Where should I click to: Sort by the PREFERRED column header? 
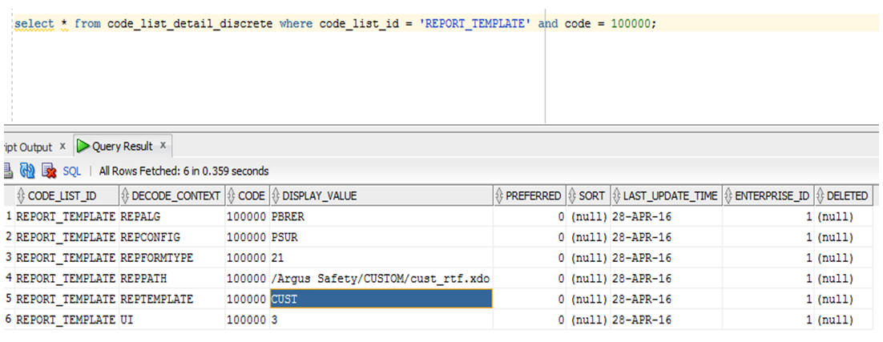tap(530, 195)
